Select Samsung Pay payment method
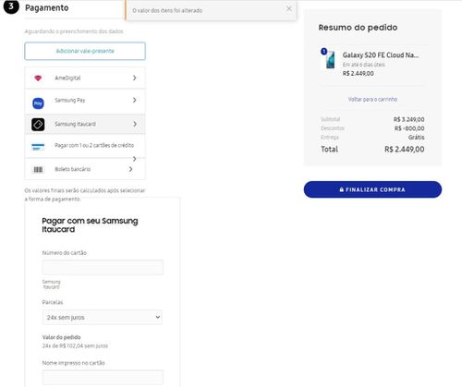Screen dimensions: 462x387 (x=85, y=102)
